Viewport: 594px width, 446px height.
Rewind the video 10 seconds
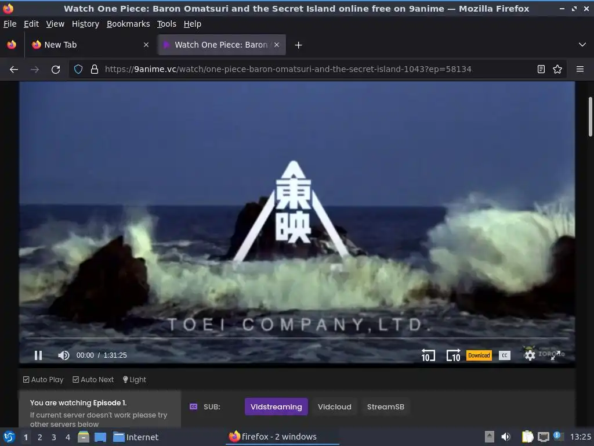(x=428, y=355)
